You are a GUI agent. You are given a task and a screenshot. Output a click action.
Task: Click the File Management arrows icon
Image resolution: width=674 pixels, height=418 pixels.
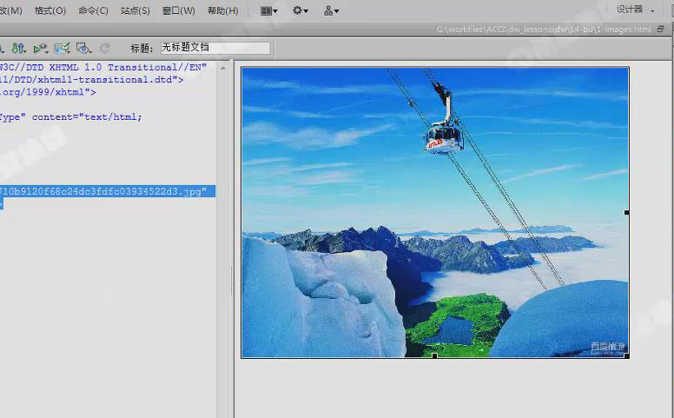click(x=18, y=48)
